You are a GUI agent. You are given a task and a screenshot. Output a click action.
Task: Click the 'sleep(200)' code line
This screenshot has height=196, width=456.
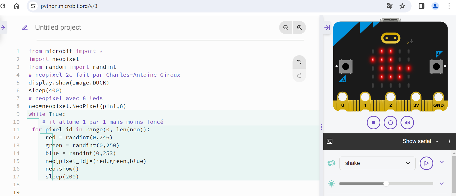pos(62,177)
